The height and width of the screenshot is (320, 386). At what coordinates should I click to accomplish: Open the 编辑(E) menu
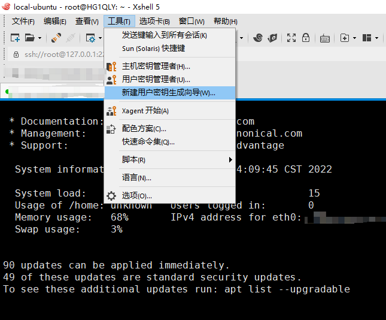pos(55,21)
